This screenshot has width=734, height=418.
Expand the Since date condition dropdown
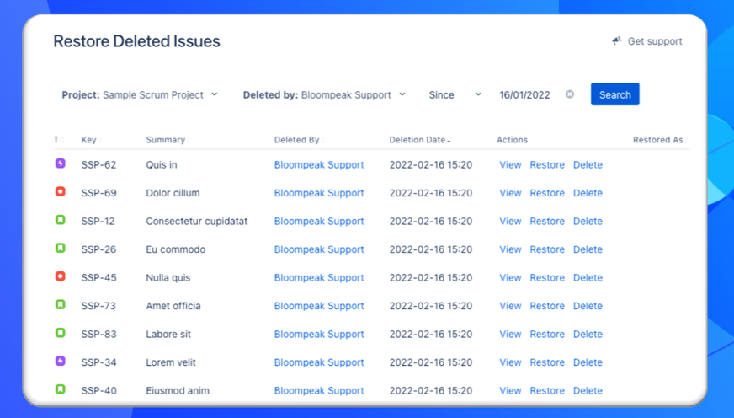click(455, 95)
